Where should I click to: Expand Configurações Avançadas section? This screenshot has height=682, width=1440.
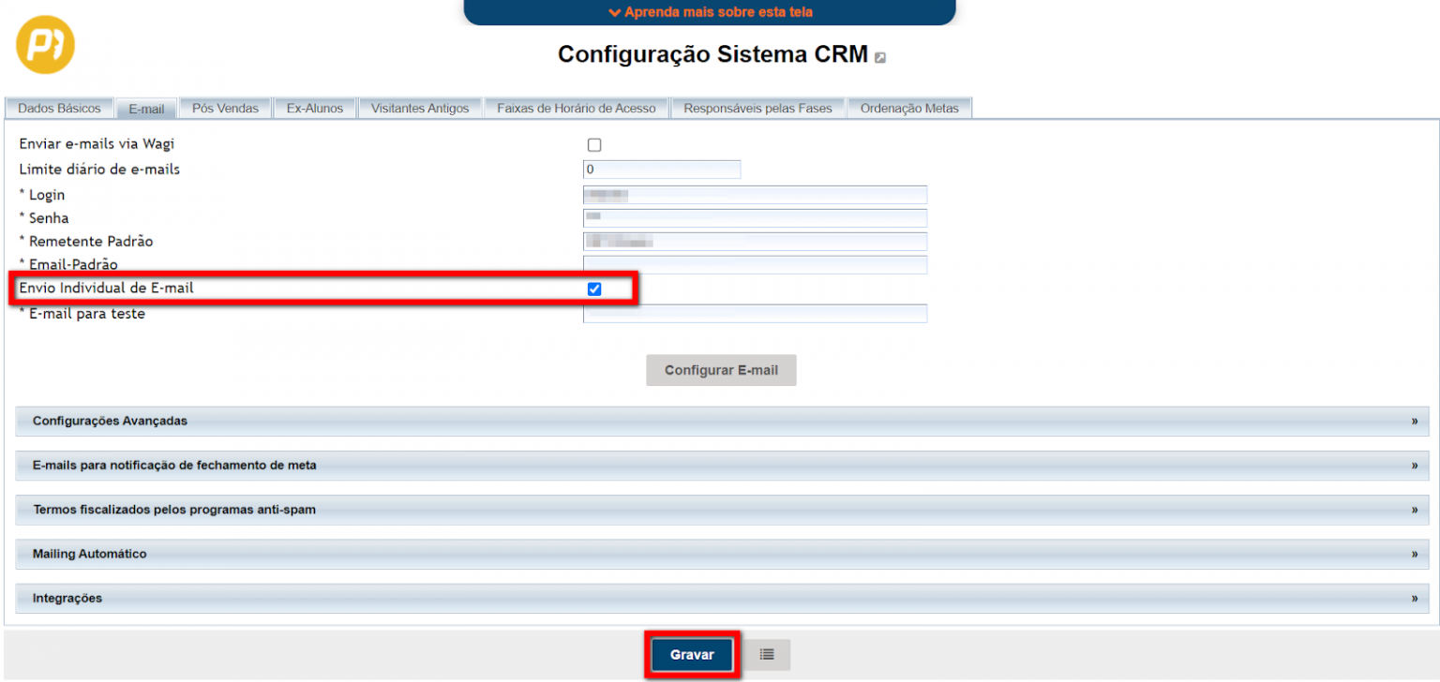(721, 422)
